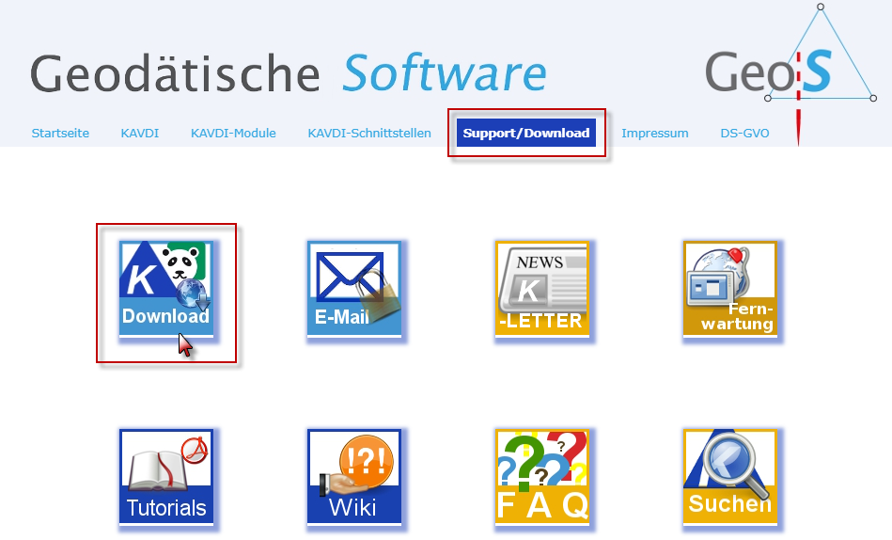Viewport: 892px width, 540px height.
Task: Open the Wiki tile
Action: (353, 477)
